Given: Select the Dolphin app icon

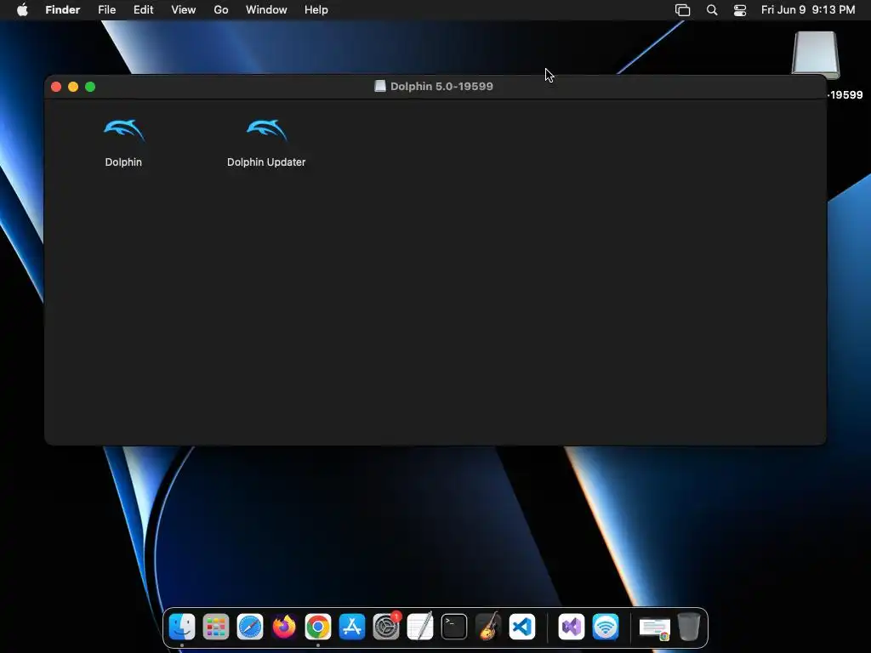Looking at the screenshot, I should pyautogui.click(x=124, y=130).
